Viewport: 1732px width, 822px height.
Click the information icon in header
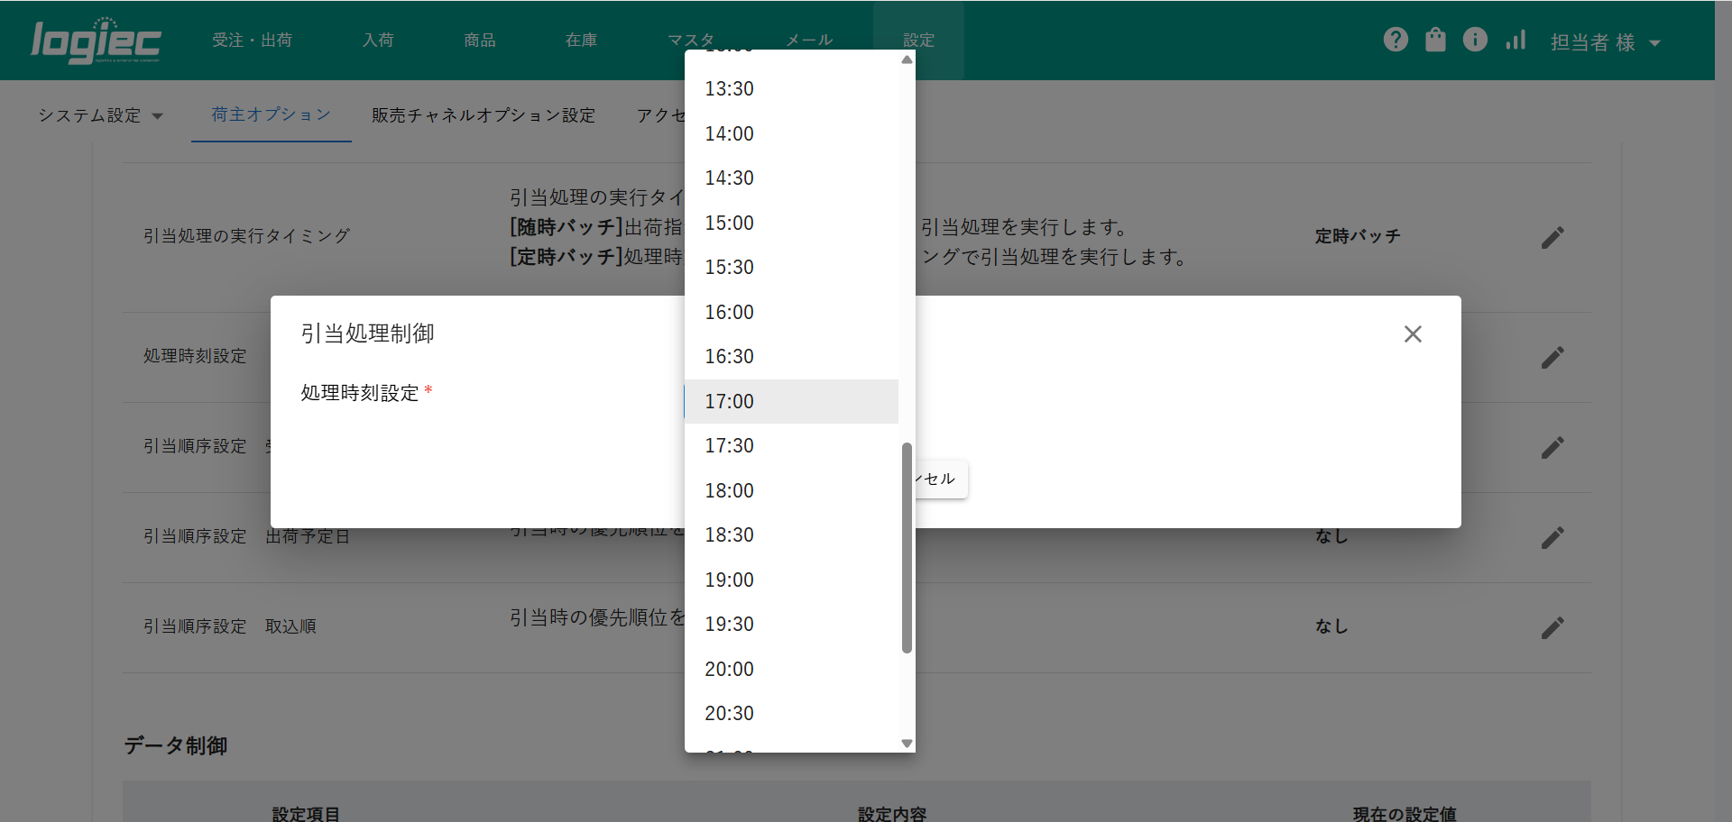click(x=1475, y=40)
